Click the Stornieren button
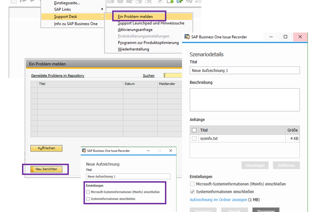 click(x=266, y=210)
